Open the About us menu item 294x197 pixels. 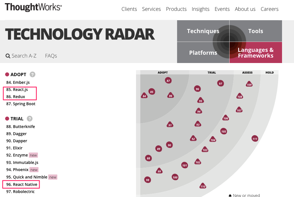(x=245, y=9)
